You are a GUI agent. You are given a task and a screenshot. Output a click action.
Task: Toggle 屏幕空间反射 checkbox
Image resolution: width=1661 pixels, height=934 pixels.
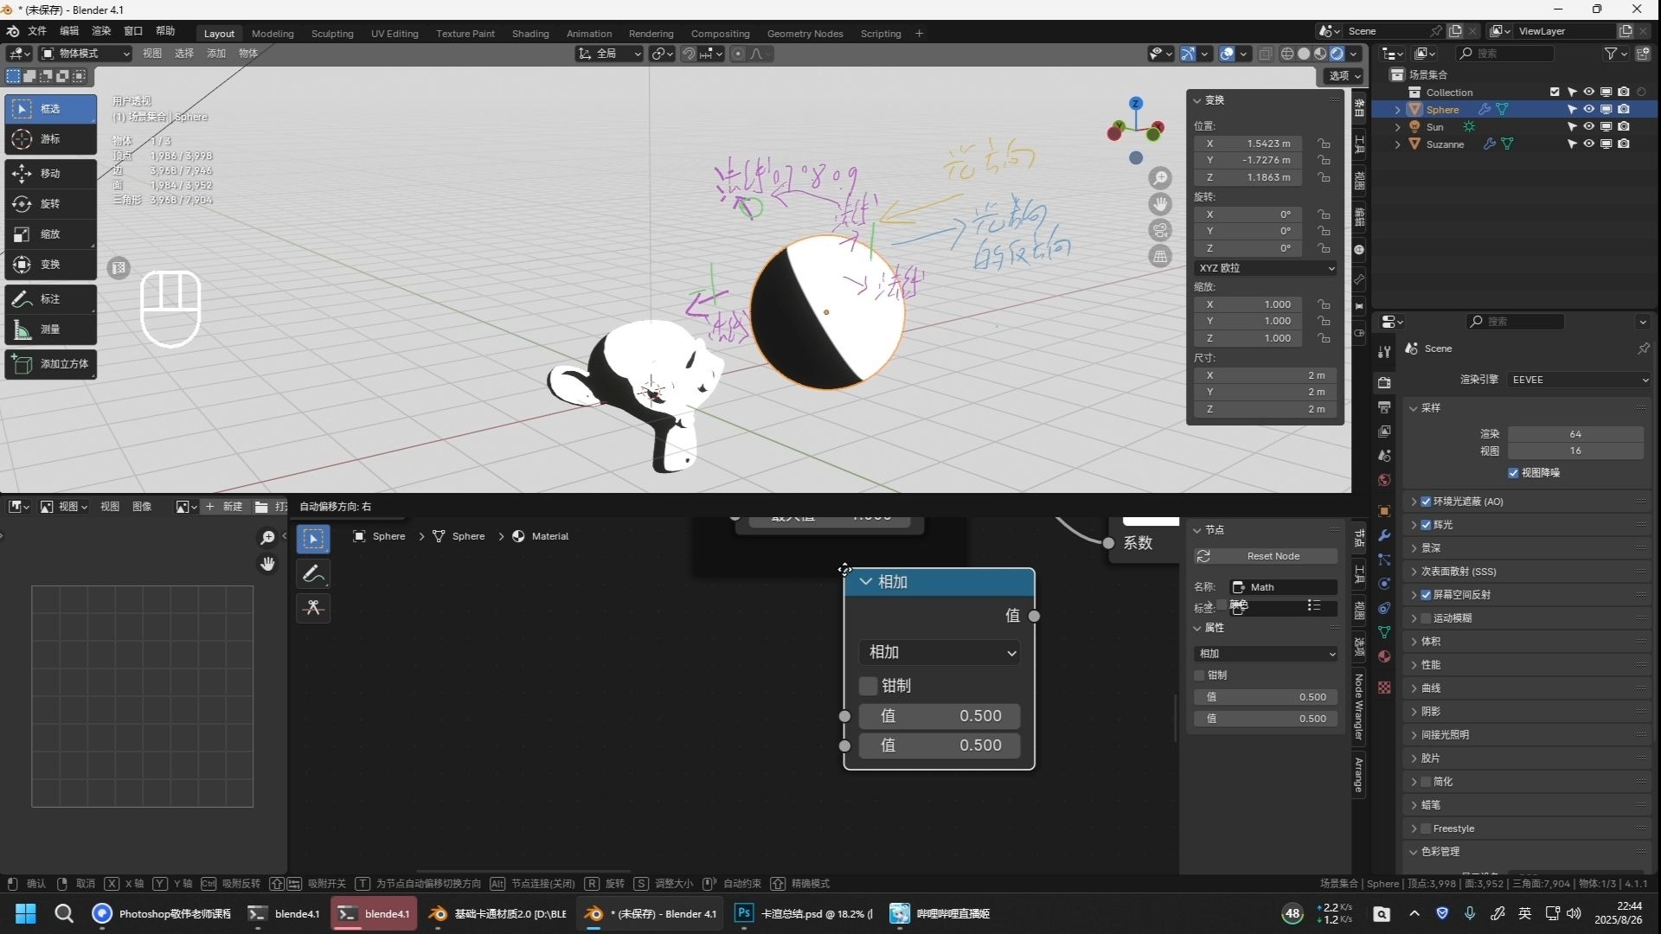pyautogui.click(x=1426, y=595)
